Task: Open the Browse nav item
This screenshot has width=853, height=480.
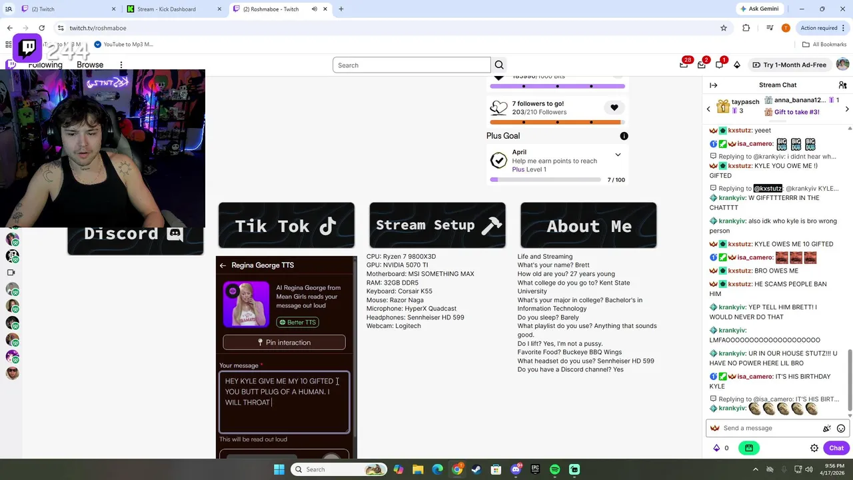Action: tap(90, 65)
